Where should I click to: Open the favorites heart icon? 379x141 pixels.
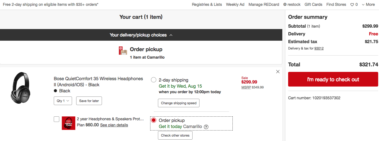(x=352, y=4)
